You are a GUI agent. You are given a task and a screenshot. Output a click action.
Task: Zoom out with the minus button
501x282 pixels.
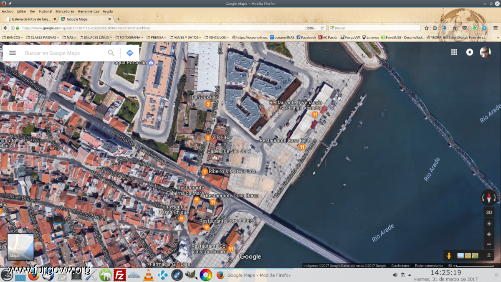(489, 244)
